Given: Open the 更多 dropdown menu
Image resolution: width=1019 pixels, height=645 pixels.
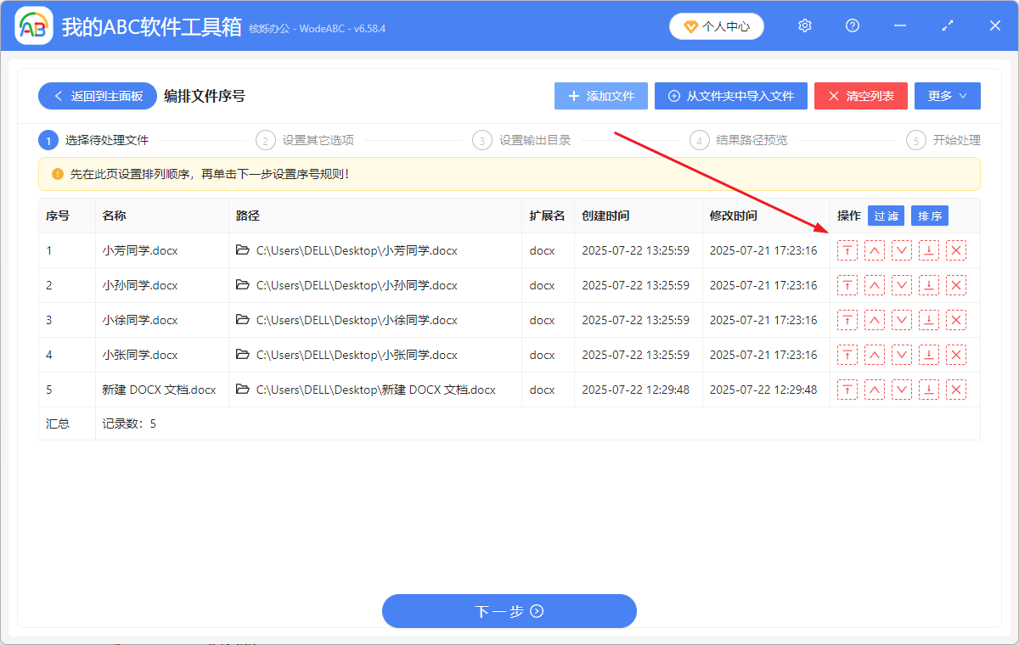Looking at the screenshot, I should click(947, 96).
